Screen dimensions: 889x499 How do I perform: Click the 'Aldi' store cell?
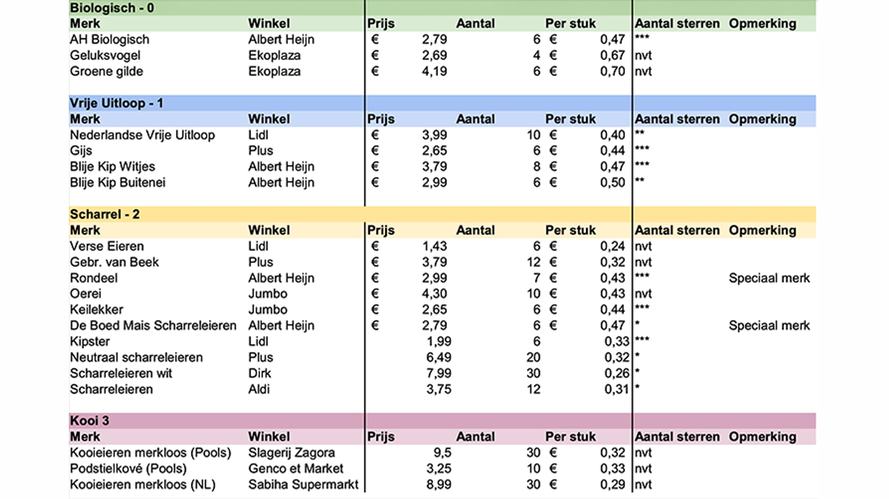click(x=259, y=389)
